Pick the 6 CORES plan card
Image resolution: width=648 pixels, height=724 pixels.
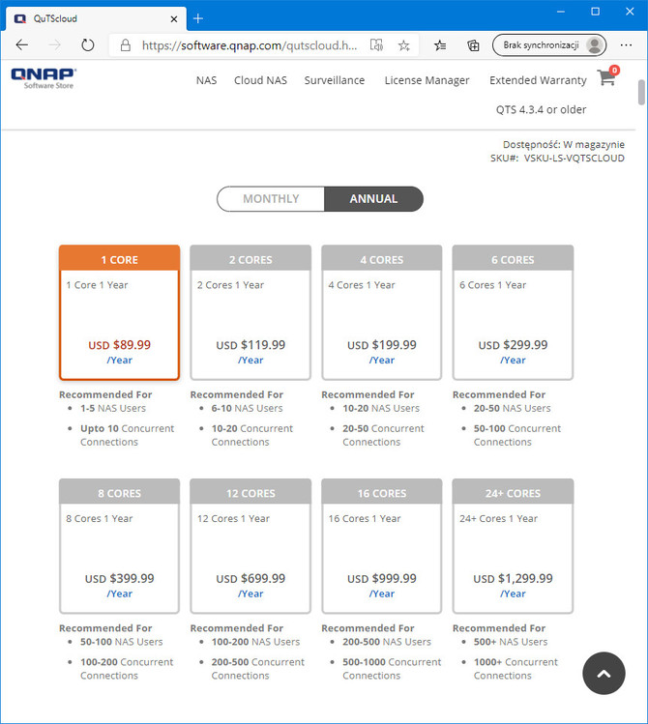(x=513, y=312)
